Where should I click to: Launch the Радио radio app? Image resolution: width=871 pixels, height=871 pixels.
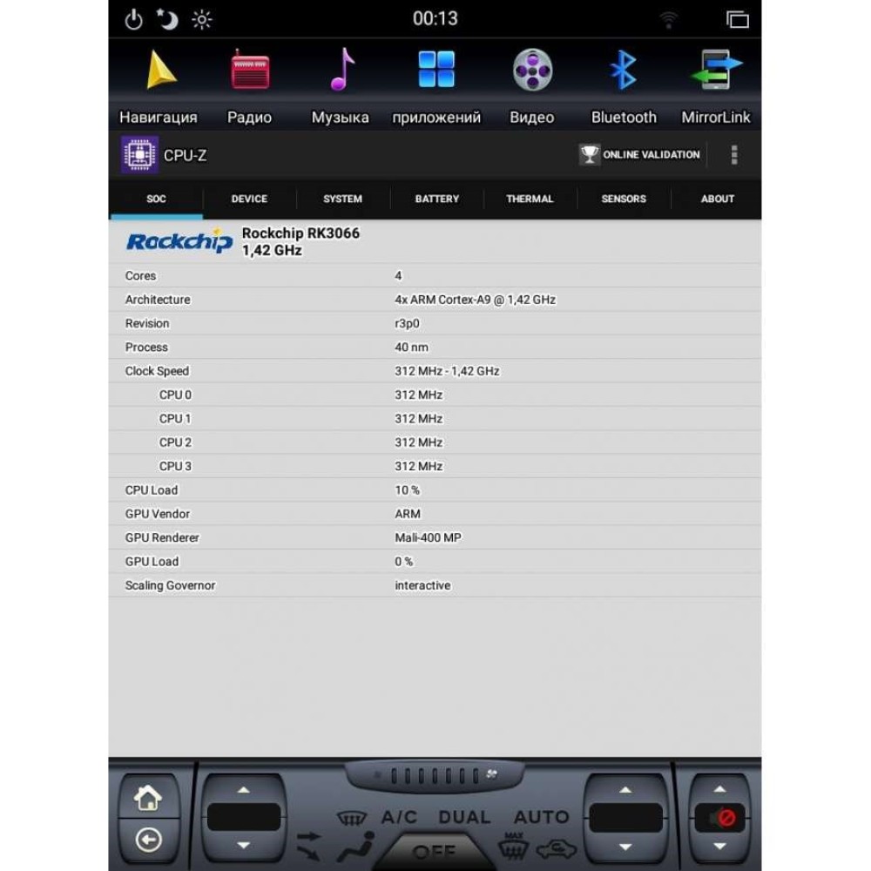click(249, 86)
